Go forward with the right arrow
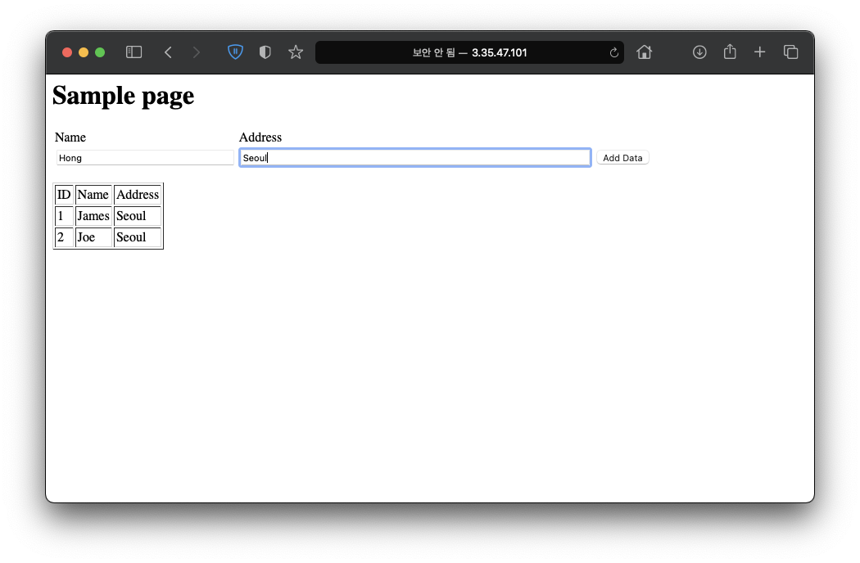The height and width of the screenshot is (563, 860). tap(197, 52)
